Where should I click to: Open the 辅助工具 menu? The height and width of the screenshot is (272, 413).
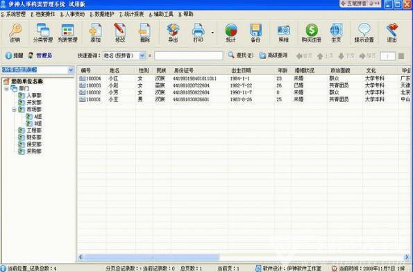(161, 14)
